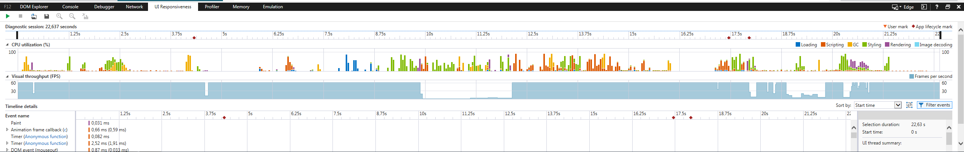The image size is (964, 152).
Task: Open the Sort by Start time dropdown
Action: coord(878,105)
